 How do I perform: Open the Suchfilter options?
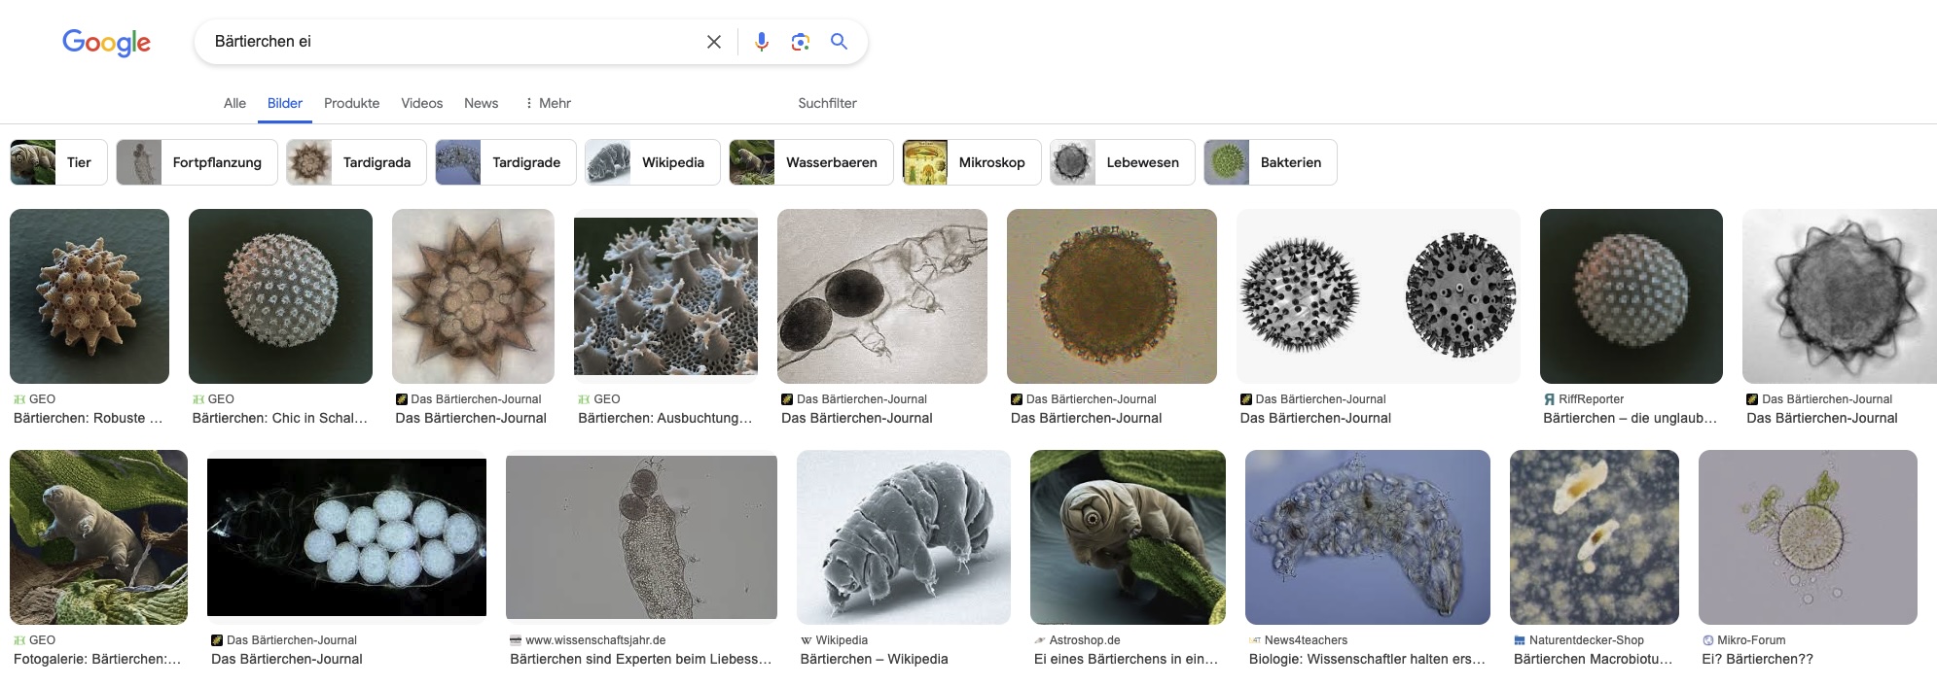pyautogui.click(x=827, y=103)
